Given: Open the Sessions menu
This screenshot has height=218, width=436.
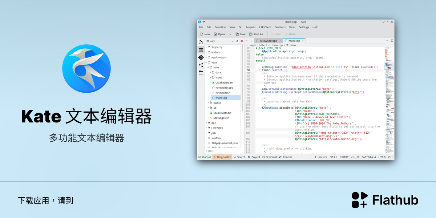Looking at the screenshot, I should coord(280,27).
